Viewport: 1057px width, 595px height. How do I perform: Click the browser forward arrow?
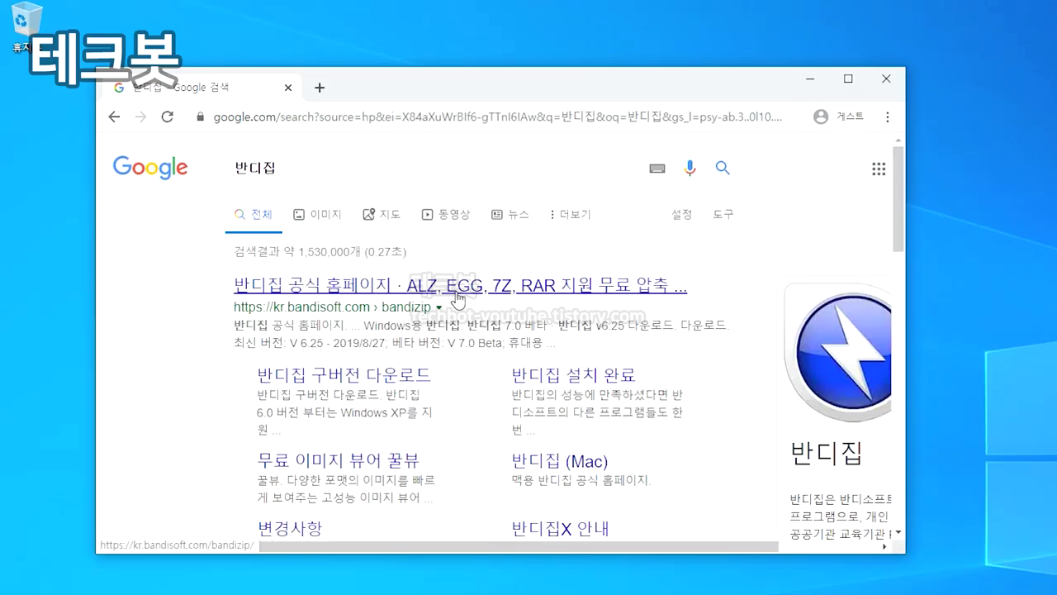[140, 117]
